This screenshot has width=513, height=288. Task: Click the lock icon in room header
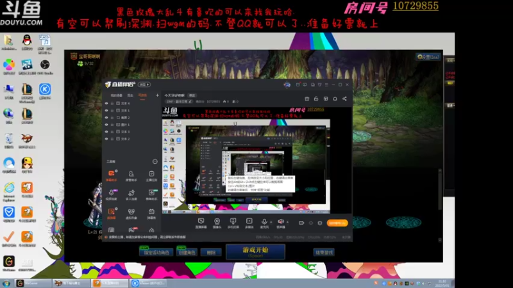point(316,99)
